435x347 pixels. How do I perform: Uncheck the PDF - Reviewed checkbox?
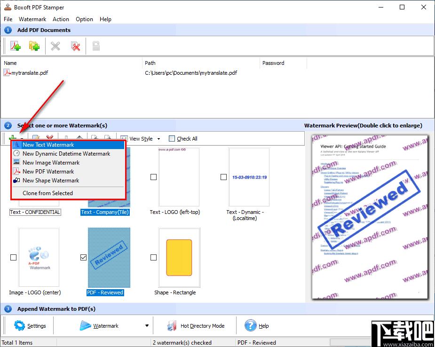83,257
